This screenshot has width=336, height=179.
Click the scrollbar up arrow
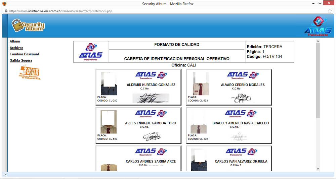(x=318, y=41)
